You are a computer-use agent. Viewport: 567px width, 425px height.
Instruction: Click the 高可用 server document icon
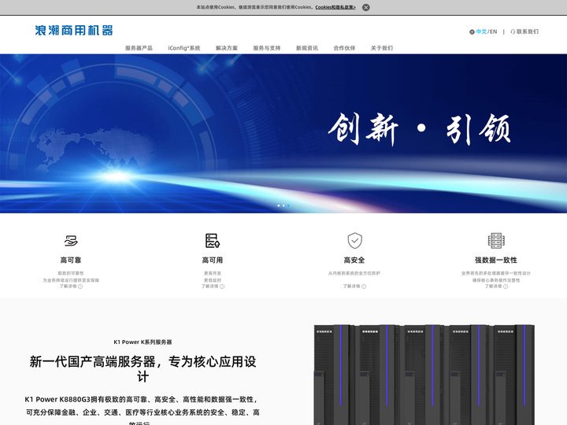[x=213, y=241]
